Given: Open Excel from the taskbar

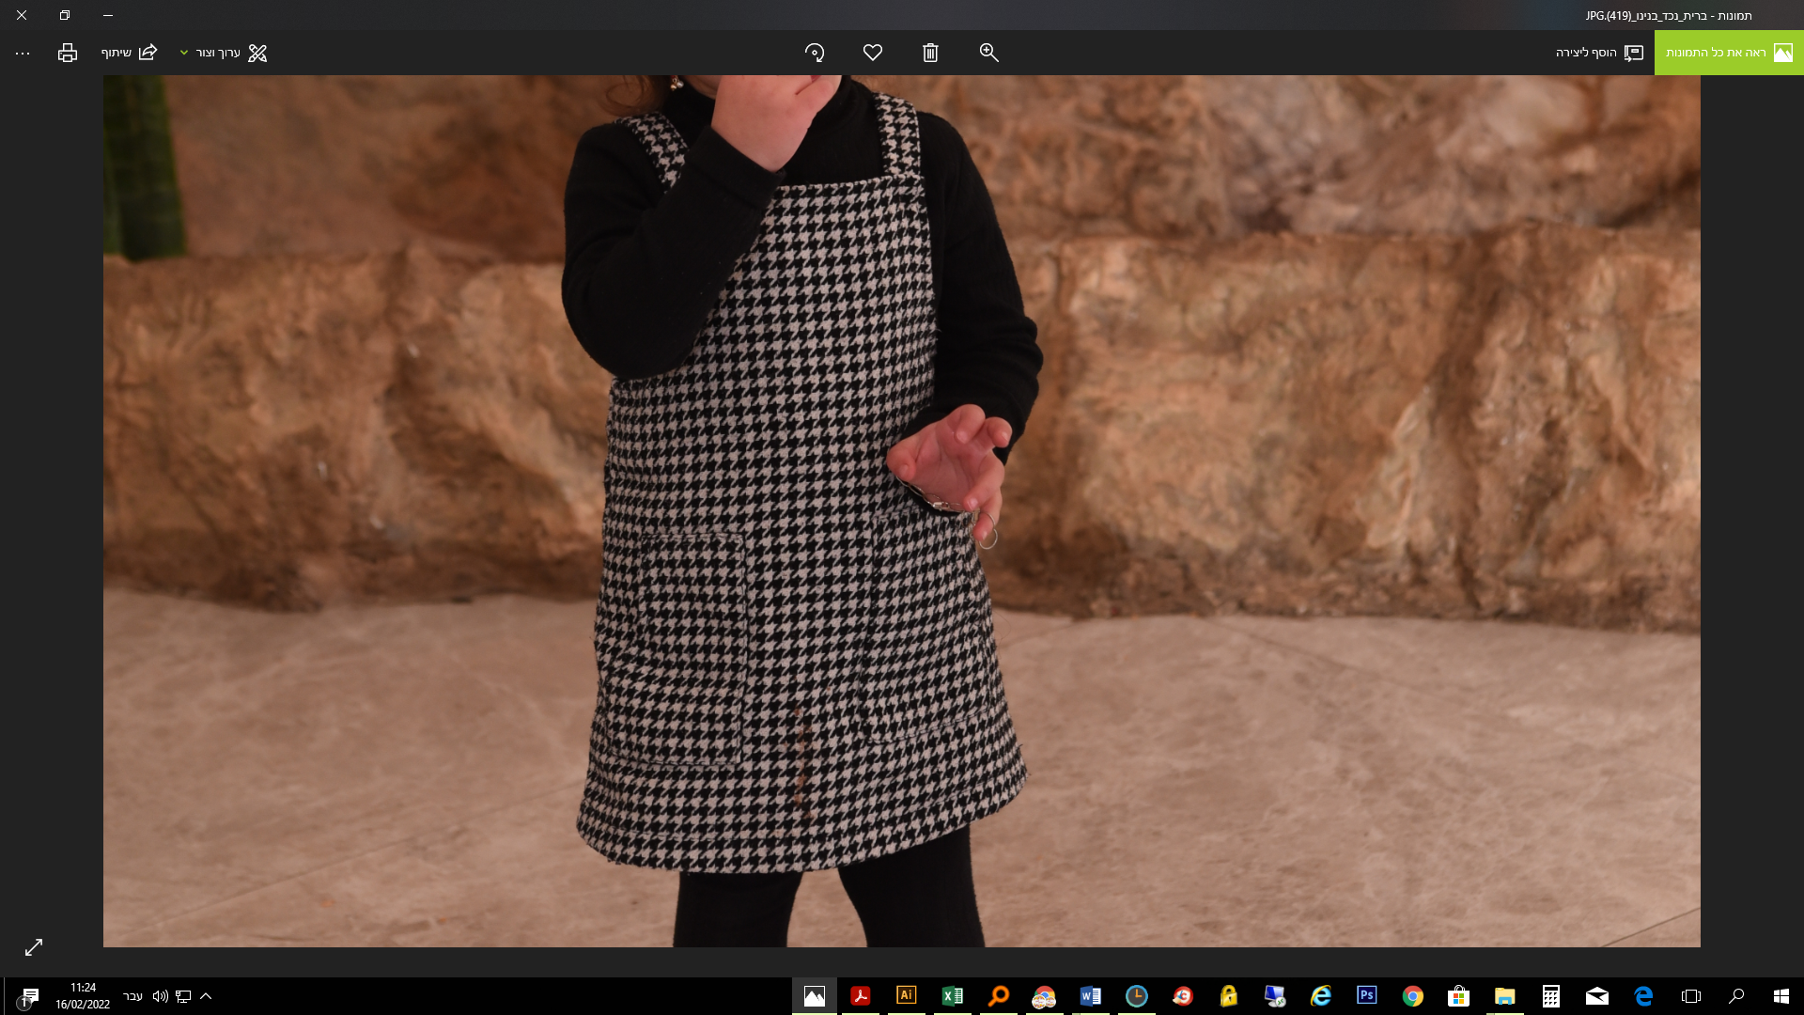Looking at the screenshot, I should click(x=952, y=995).
